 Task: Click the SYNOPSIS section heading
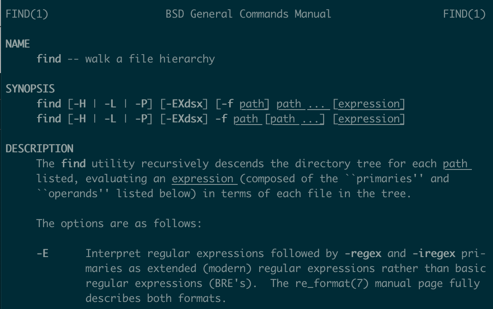pyautogui.click(x=30, y=88)
